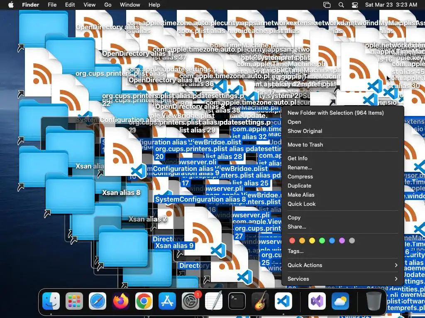Open the File menu
This screenshot has width=425, height=318.
tap(52, 5)
